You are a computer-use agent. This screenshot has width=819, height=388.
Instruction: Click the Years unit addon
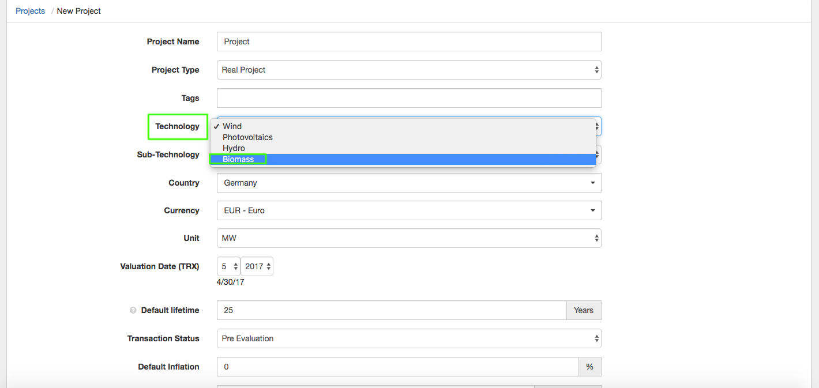[x=583, y=310]
